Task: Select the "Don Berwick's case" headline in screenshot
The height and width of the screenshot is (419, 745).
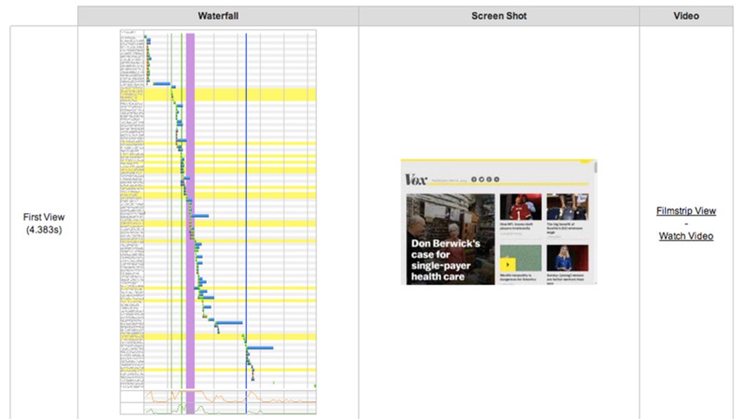Action: tap(445, 259)
